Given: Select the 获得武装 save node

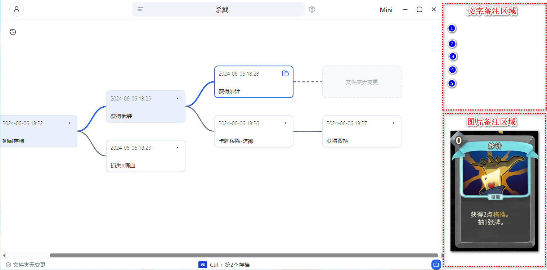Looking at the screenshot, I should pos(146,107).
